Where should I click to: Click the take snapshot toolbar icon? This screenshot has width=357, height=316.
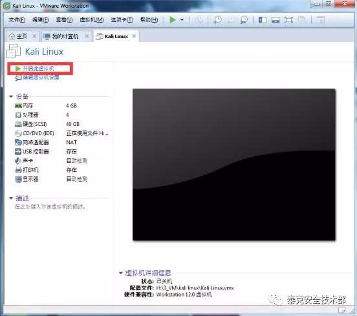tap(218, 20)
